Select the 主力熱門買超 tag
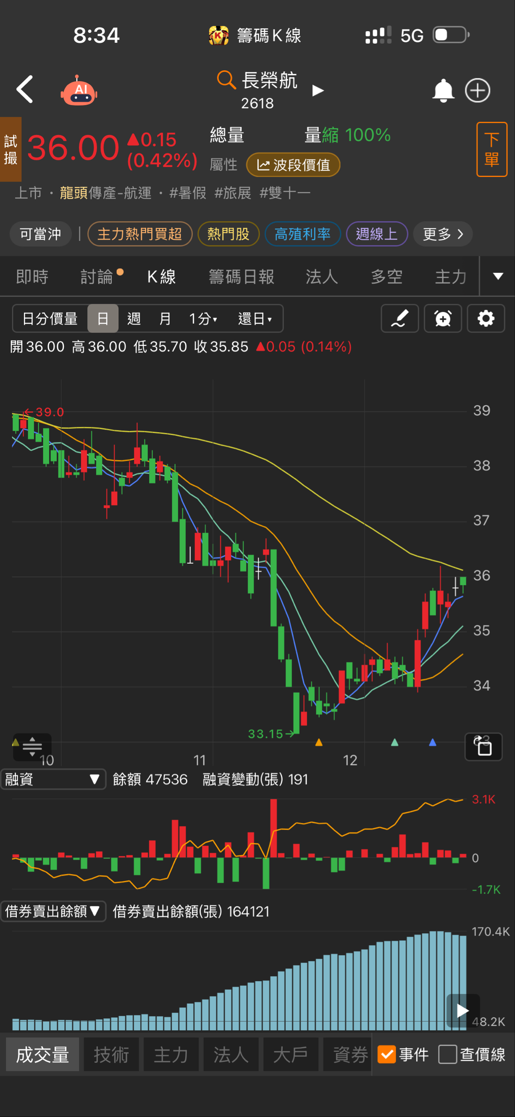This screenshot has height=1117, width=515. point(139,234)
